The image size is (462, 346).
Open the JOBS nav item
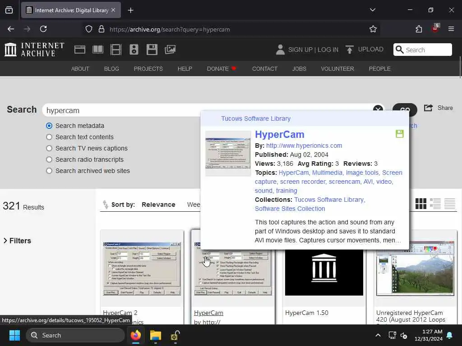click(299, 69)
